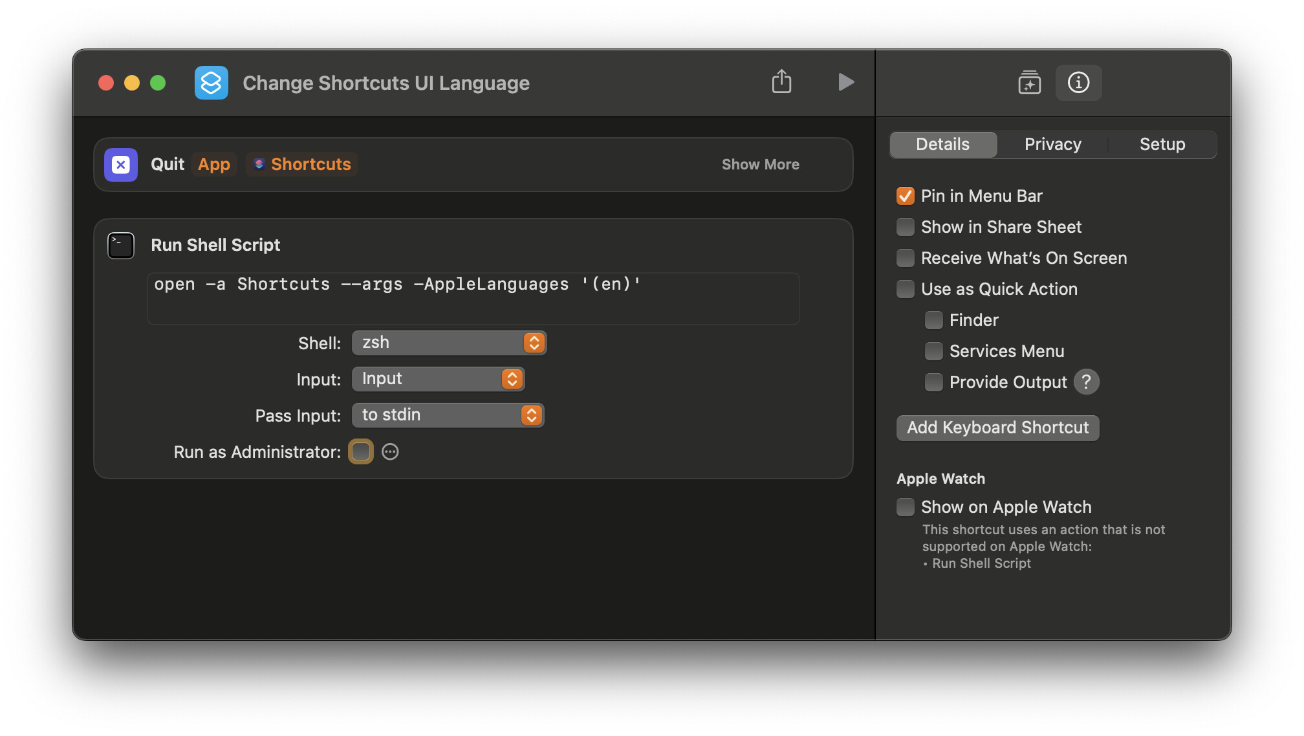The image size is (1304, 736).
Task: Click the Provide Output help question mark
Action: click(1086, 382)
